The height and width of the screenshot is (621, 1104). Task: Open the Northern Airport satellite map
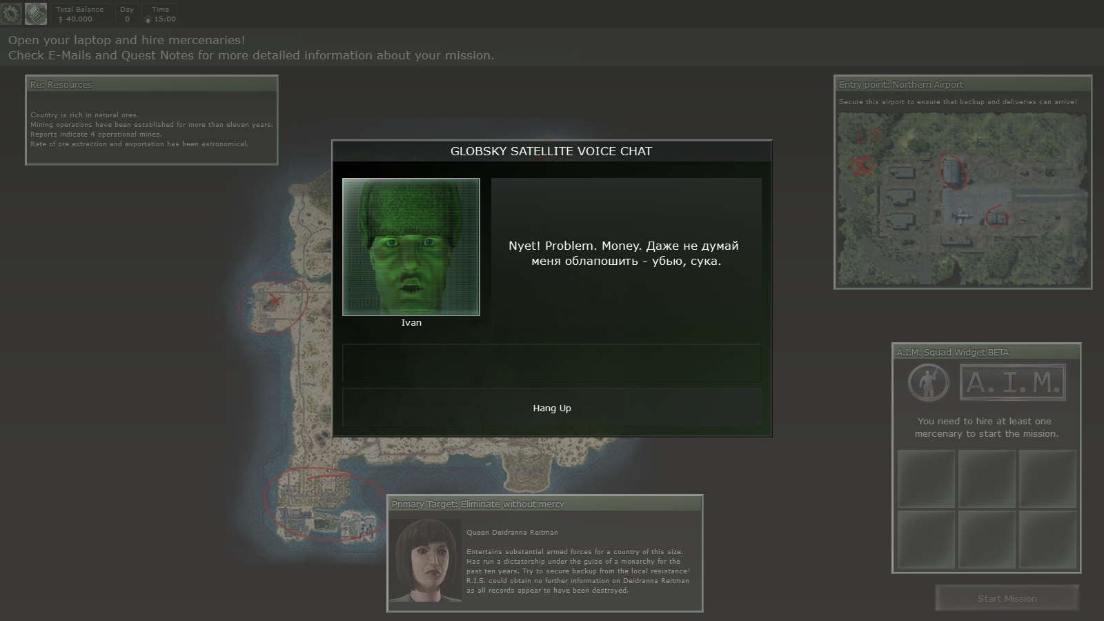pos(963,199)
